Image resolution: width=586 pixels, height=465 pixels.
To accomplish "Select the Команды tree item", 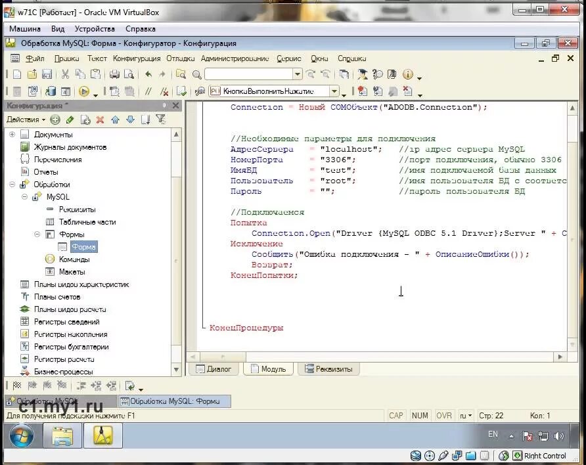I will pos(74,259).
